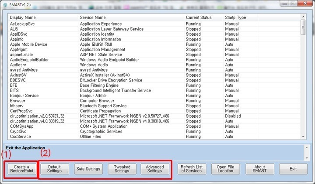Open File Location
The height and width of the screenshot is (184, 315).
tap(225, 169)
